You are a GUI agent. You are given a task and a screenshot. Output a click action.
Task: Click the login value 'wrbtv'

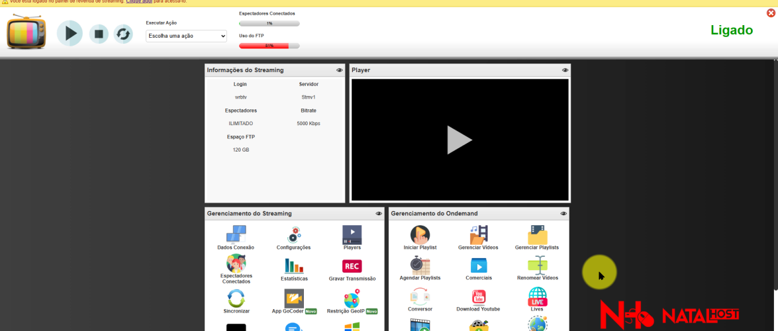[x=240, y=97]
